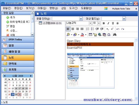Viewport: 139px width, 105px height.
Task: Toggle bold formatting
Action: [104, 23]
